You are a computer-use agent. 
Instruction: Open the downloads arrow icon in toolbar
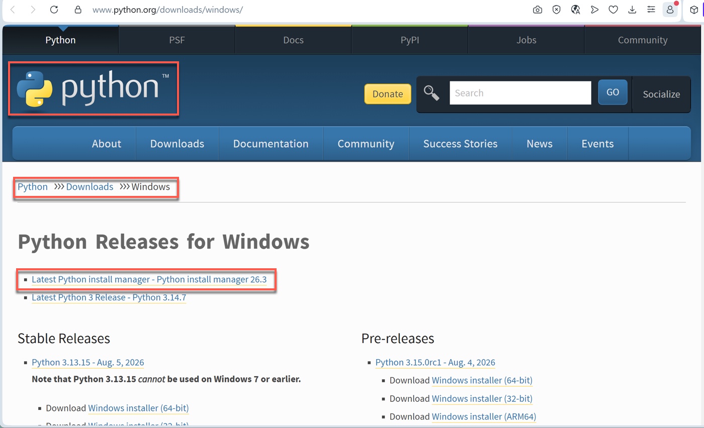point(633,10)
